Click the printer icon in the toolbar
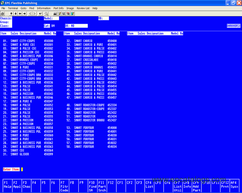 [x=3, y=14]
